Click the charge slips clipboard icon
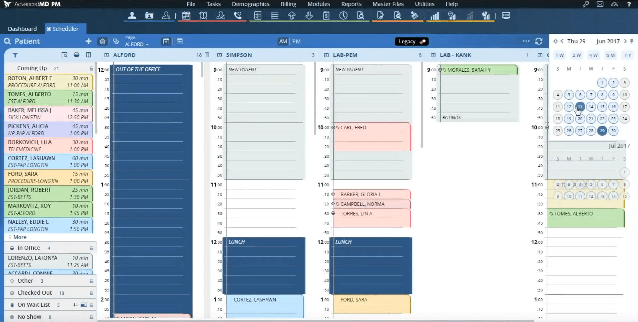The image size is (638, 322). point(327,15)
